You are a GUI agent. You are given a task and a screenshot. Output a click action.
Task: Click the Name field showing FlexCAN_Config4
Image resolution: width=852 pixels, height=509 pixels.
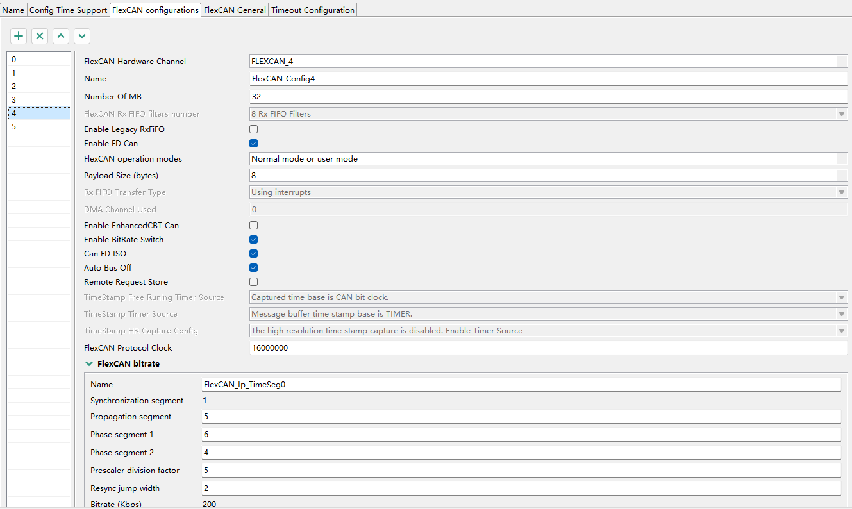coord(449,78)
